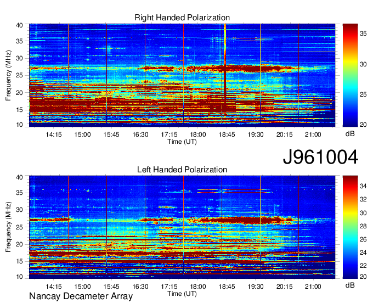Viewport: 373px width, 303px height.
Task: Click the 16:30 time tick under left-handed plot
Action: (140, 287)
